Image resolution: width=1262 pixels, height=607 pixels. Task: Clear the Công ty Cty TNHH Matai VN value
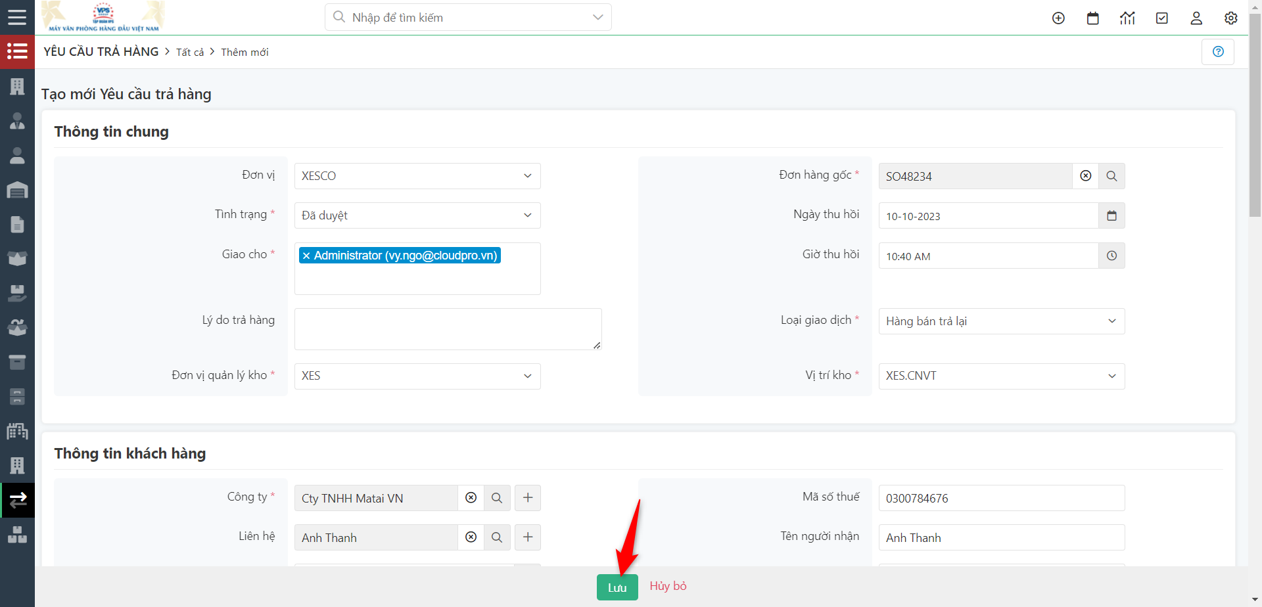click(x=471, y=498)
